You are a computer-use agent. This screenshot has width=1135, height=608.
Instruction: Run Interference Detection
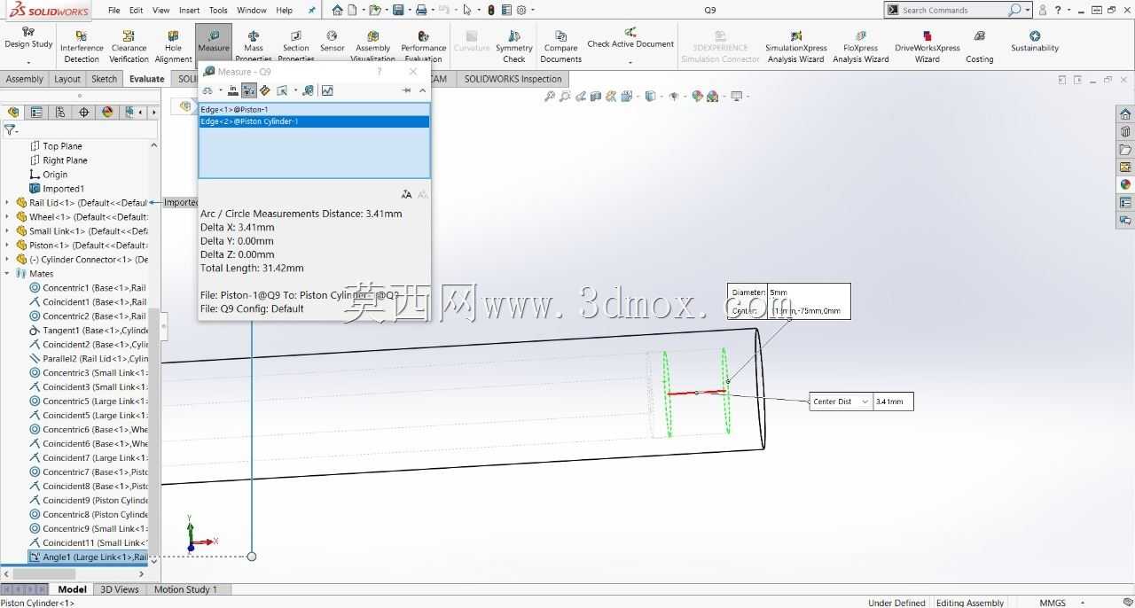(82, 47)
